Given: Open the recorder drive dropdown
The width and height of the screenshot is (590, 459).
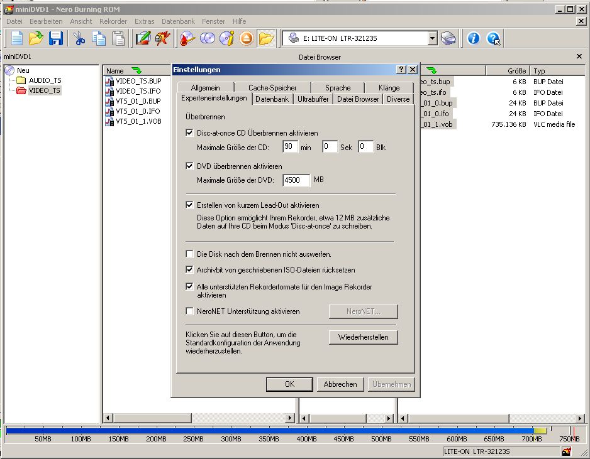Looking at the screenshot, I should click(432, 38).
